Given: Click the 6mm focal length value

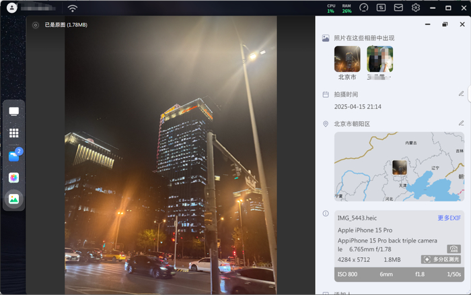Looking at the screenshot, I should click(386, 274).
